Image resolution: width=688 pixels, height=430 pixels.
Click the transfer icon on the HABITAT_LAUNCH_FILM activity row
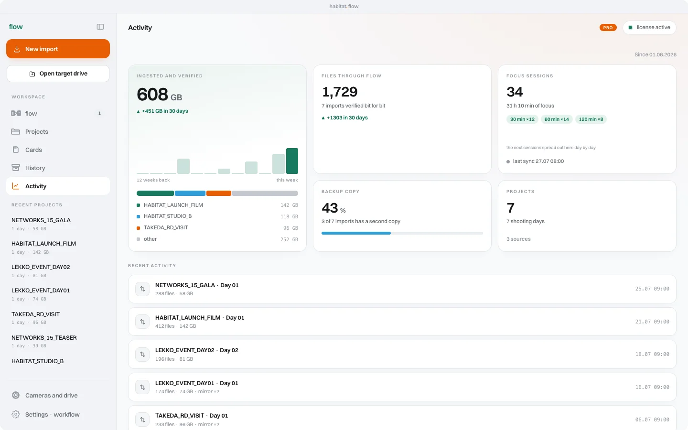point(142,322)
